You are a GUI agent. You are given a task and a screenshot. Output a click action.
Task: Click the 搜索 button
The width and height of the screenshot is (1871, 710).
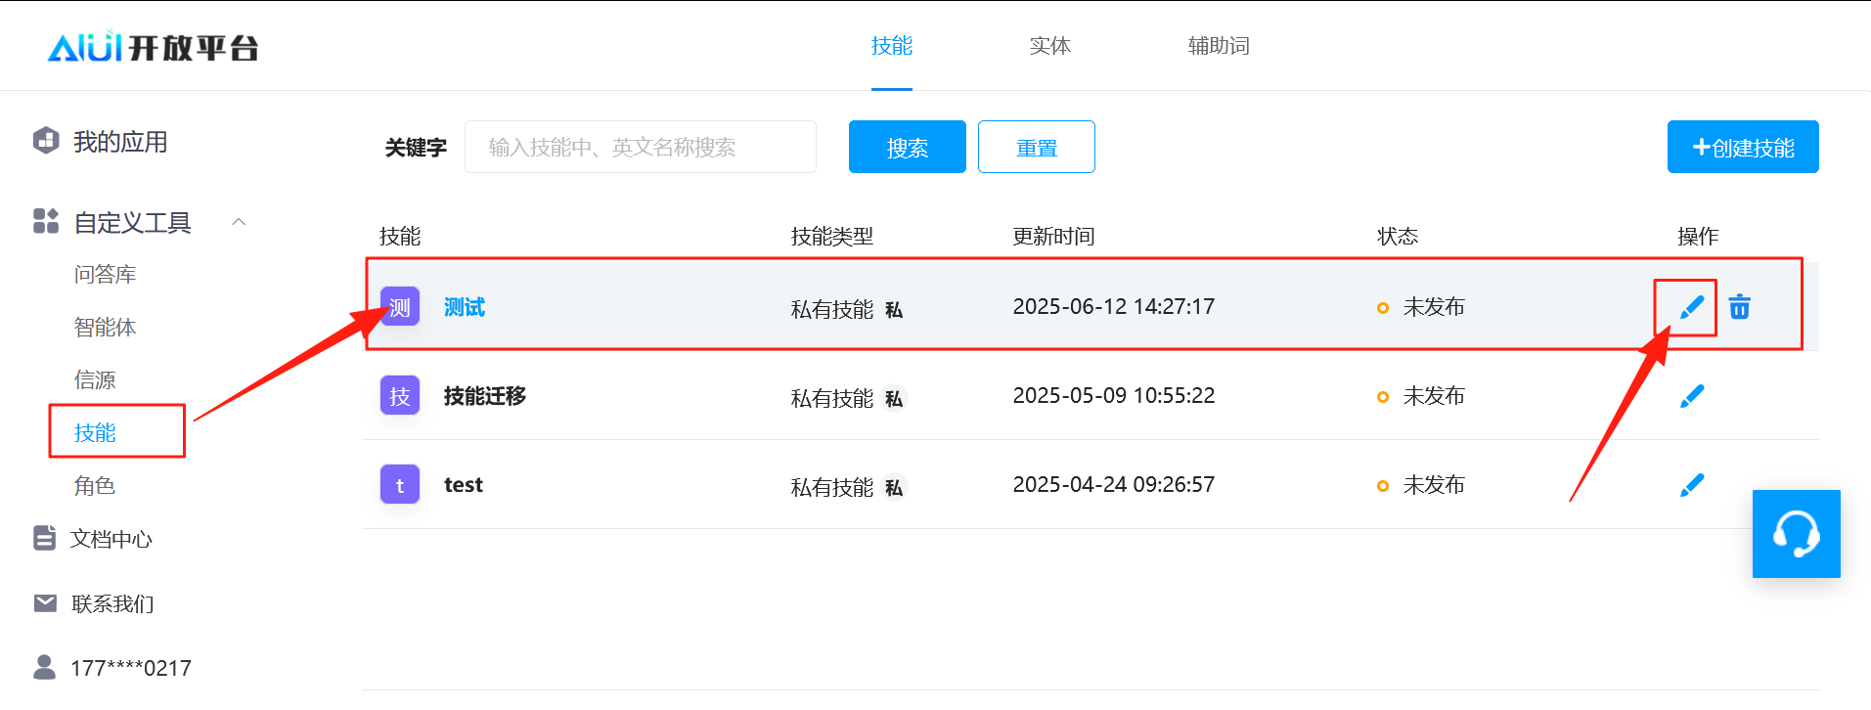(x=907, y=148)
